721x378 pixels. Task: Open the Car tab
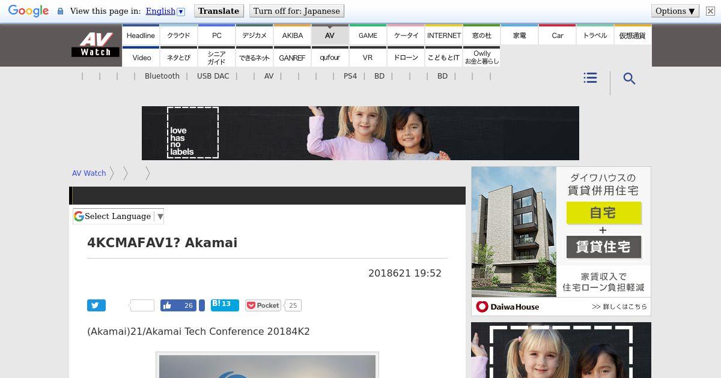click(x=557, y=35)
